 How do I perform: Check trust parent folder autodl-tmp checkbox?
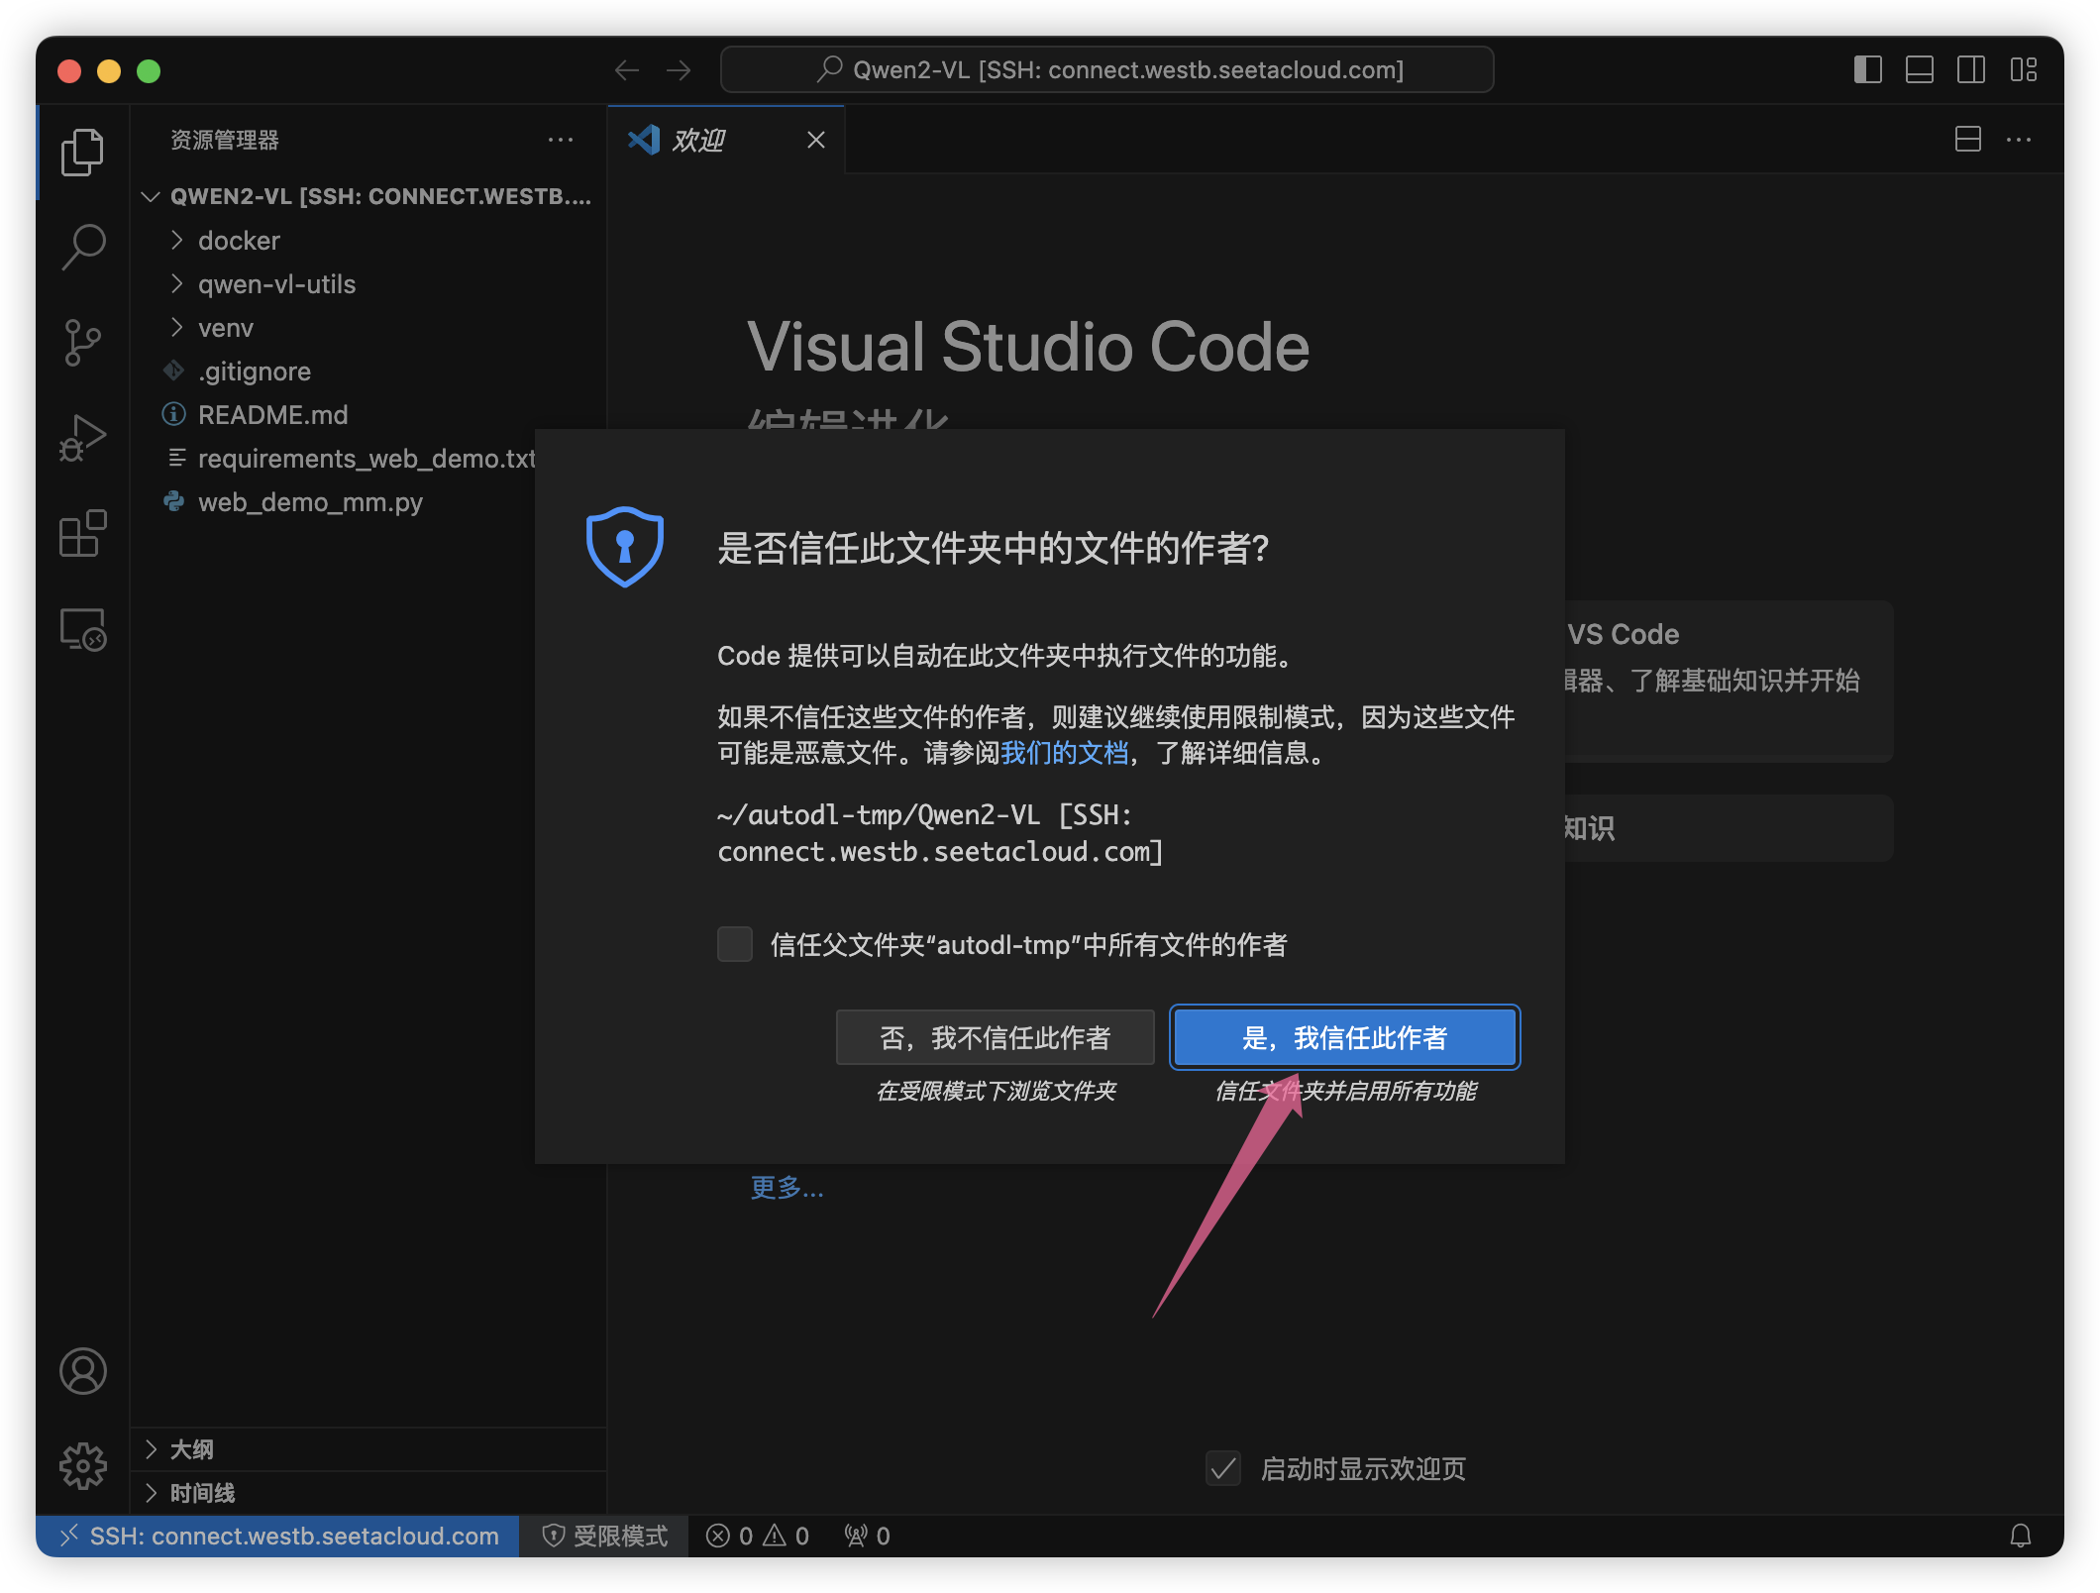click(735, 944)
